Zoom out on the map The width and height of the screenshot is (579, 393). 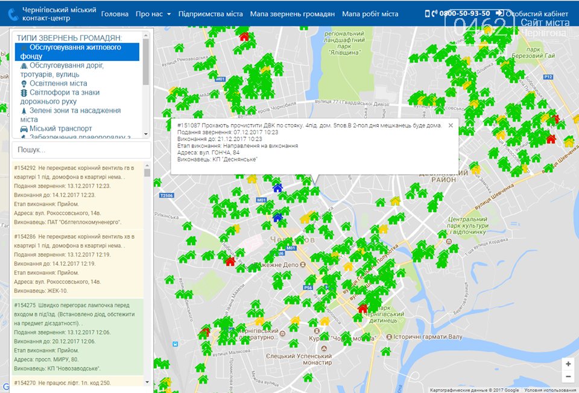(568, 376)
